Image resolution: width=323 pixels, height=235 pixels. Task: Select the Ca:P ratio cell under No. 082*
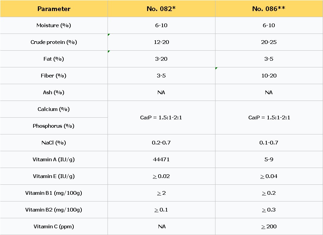point(161,118)
